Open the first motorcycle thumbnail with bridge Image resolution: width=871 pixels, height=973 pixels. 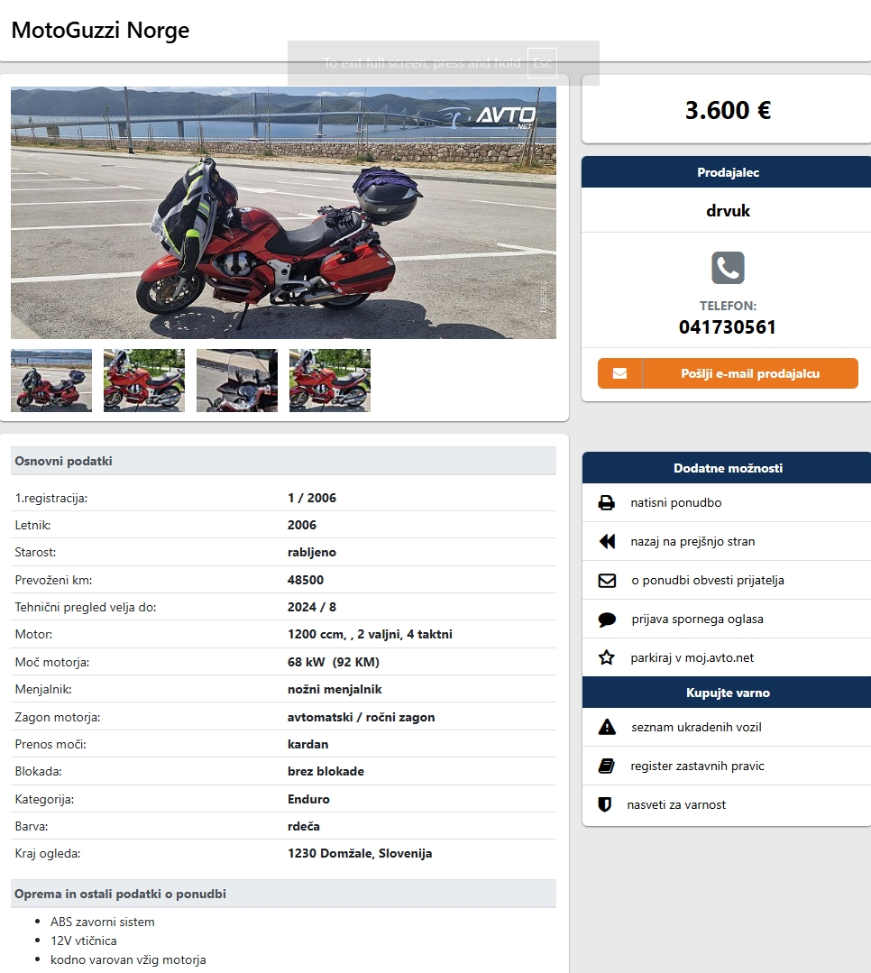click(x=51, y=381)
